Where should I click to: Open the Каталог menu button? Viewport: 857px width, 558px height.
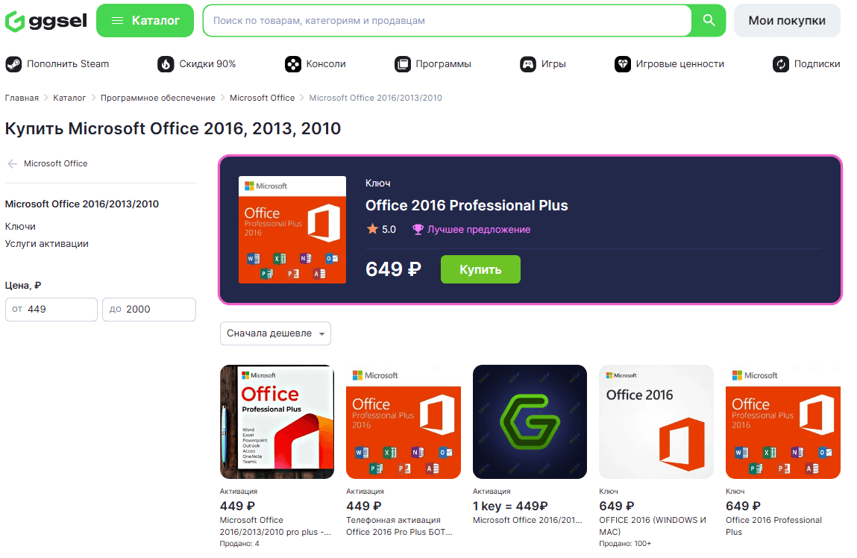[x=145, y=21]
